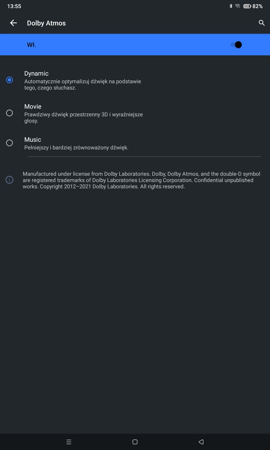Tap the square home navigation button
The image size is (270, 450).
135,442
